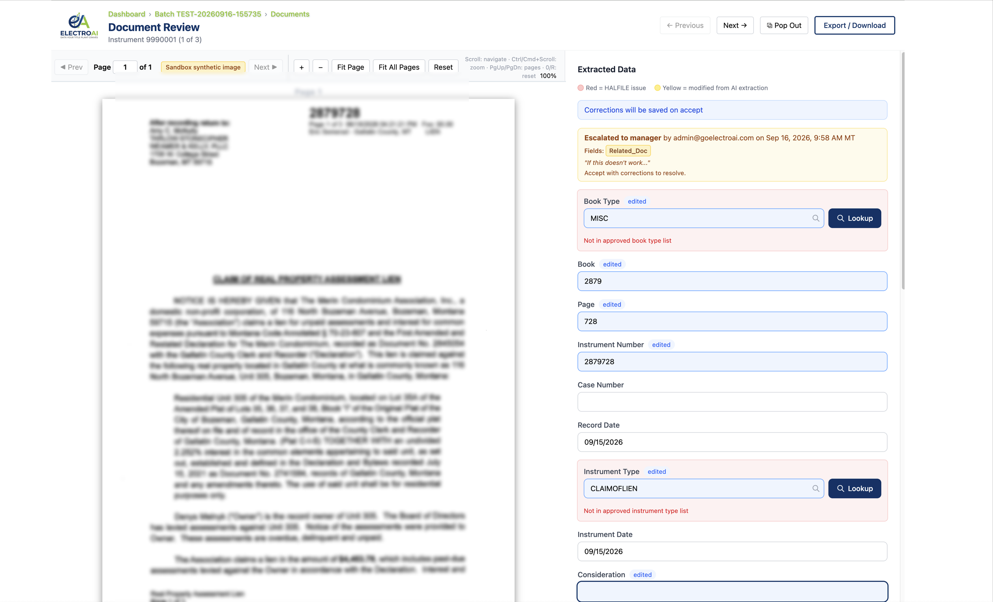The image size is (993, 602).
Task: Click the 'Escalated to manager' heading
Action: tap(623, 138)
